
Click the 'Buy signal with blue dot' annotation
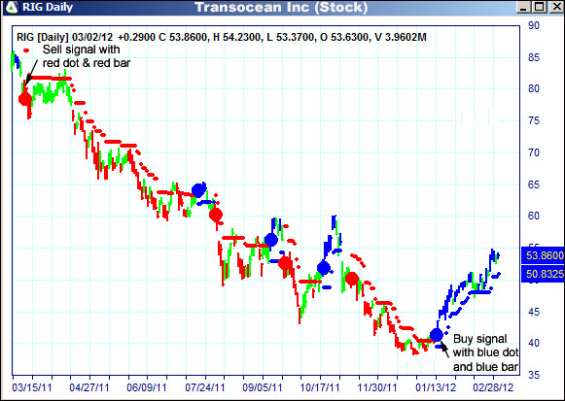485,352
